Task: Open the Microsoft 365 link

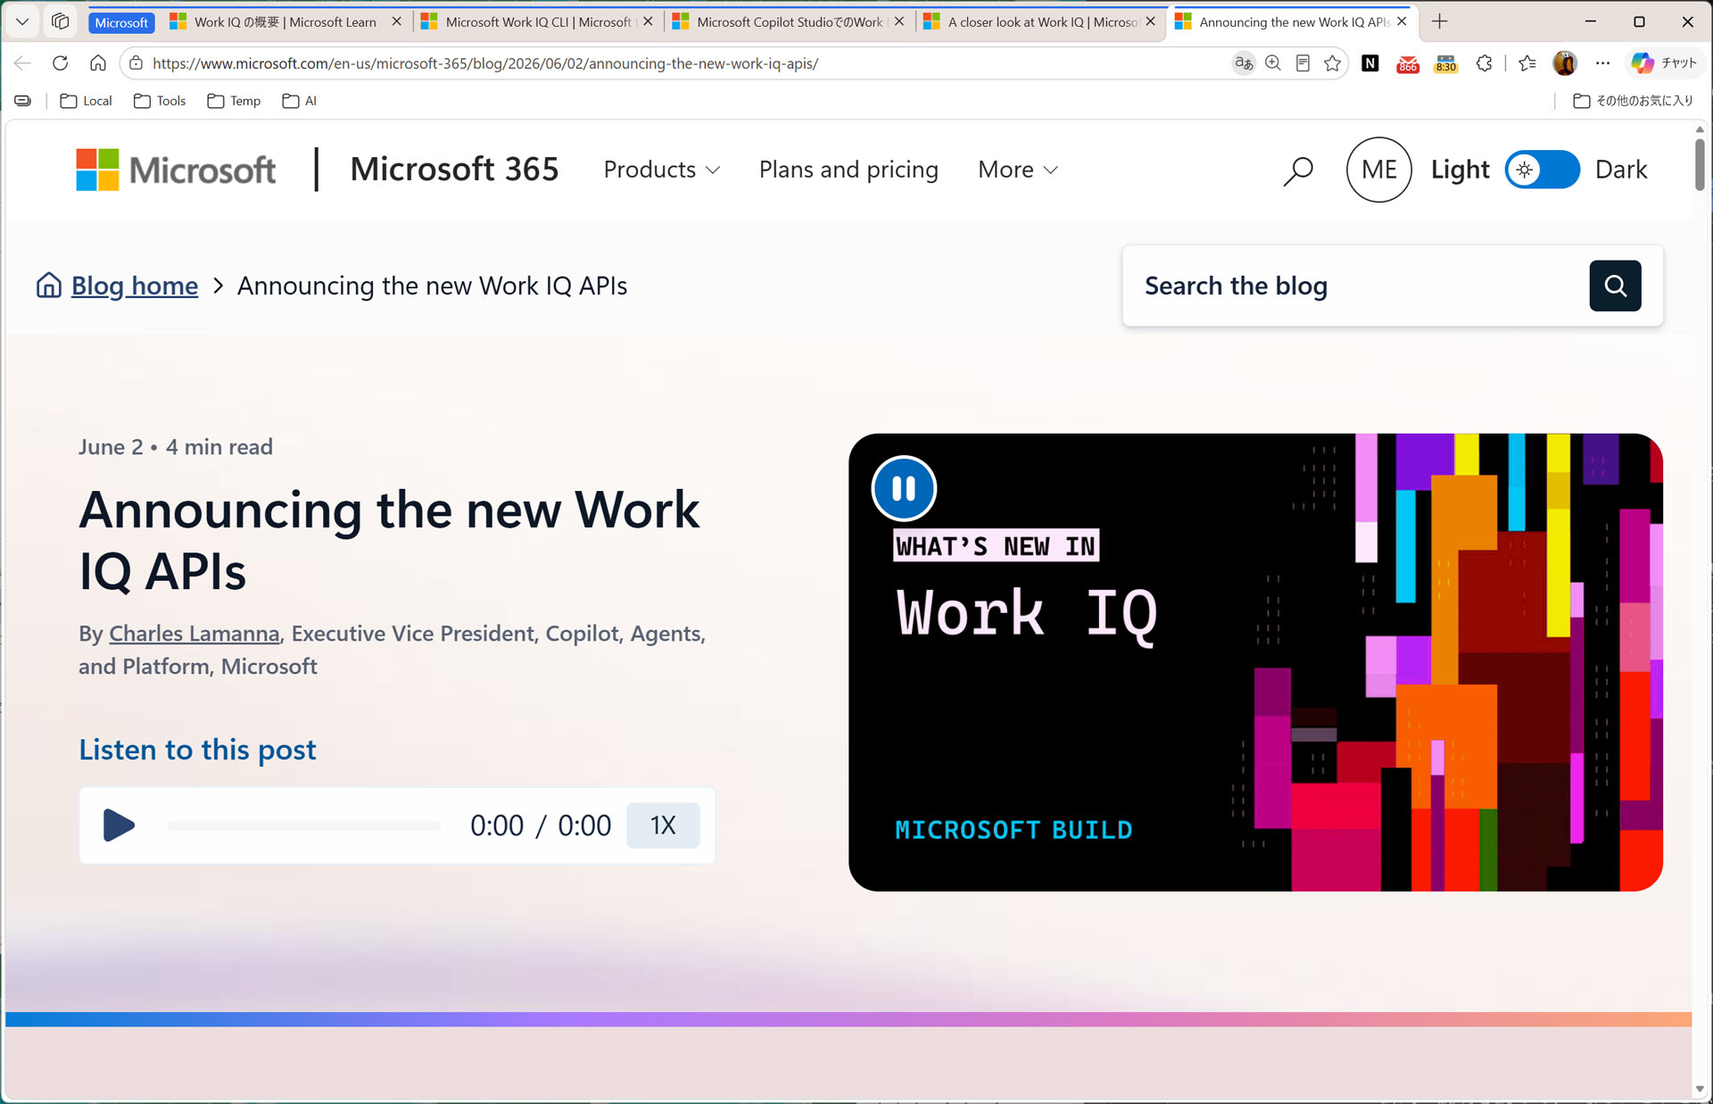Action: (454, 170)
